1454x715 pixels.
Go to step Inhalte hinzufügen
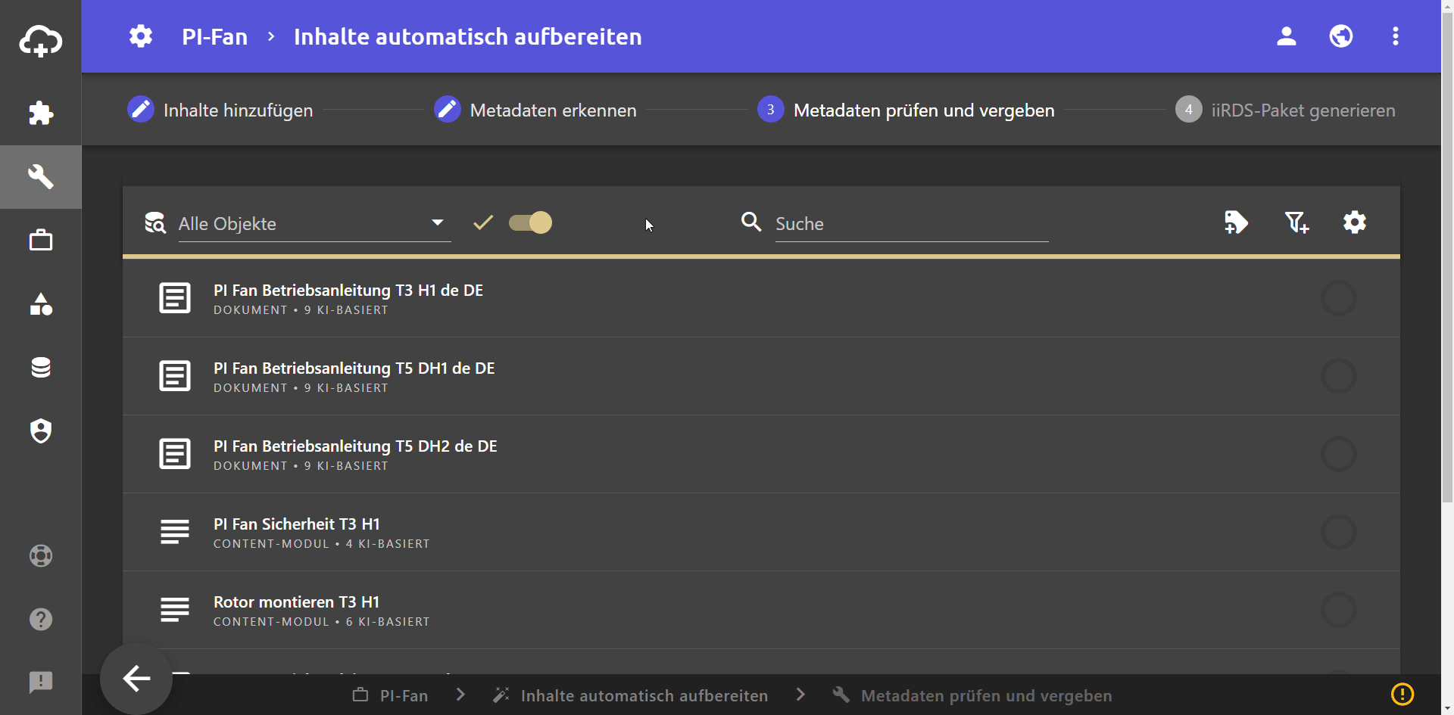point(220,110)
